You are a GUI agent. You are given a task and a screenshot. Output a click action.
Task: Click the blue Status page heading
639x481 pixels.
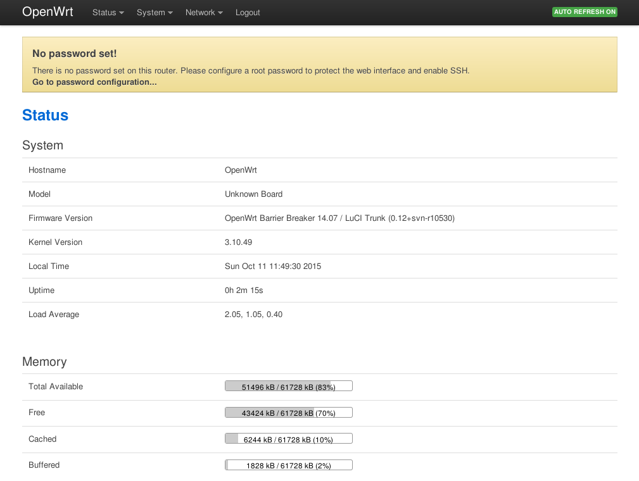click(x=45, y=115)
